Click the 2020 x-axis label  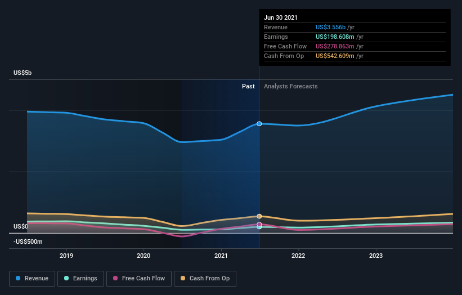click(143, 256)
